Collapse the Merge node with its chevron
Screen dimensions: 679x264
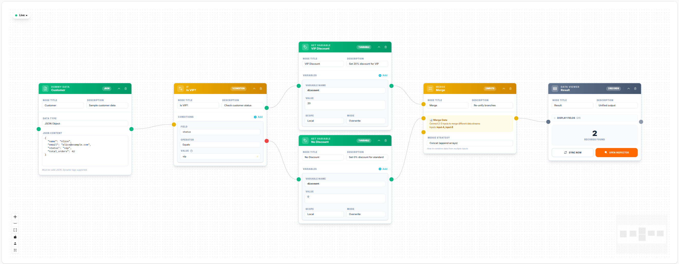[504, 89]
